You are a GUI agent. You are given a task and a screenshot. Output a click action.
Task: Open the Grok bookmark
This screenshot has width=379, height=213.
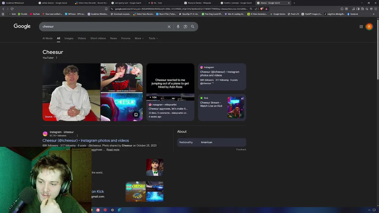[x=12, y=14]
